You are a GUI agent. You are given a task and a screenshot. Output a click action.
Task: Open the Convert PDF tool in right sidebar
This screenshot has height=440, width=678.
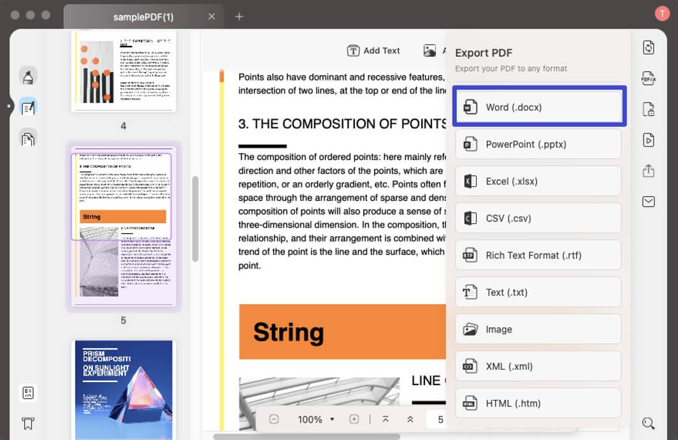click(648, 47)
